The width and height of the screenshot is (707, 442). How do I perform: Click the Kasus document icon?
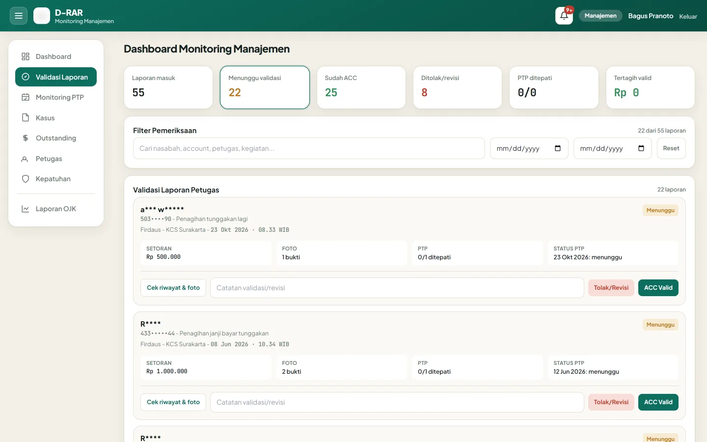(26, 118)
